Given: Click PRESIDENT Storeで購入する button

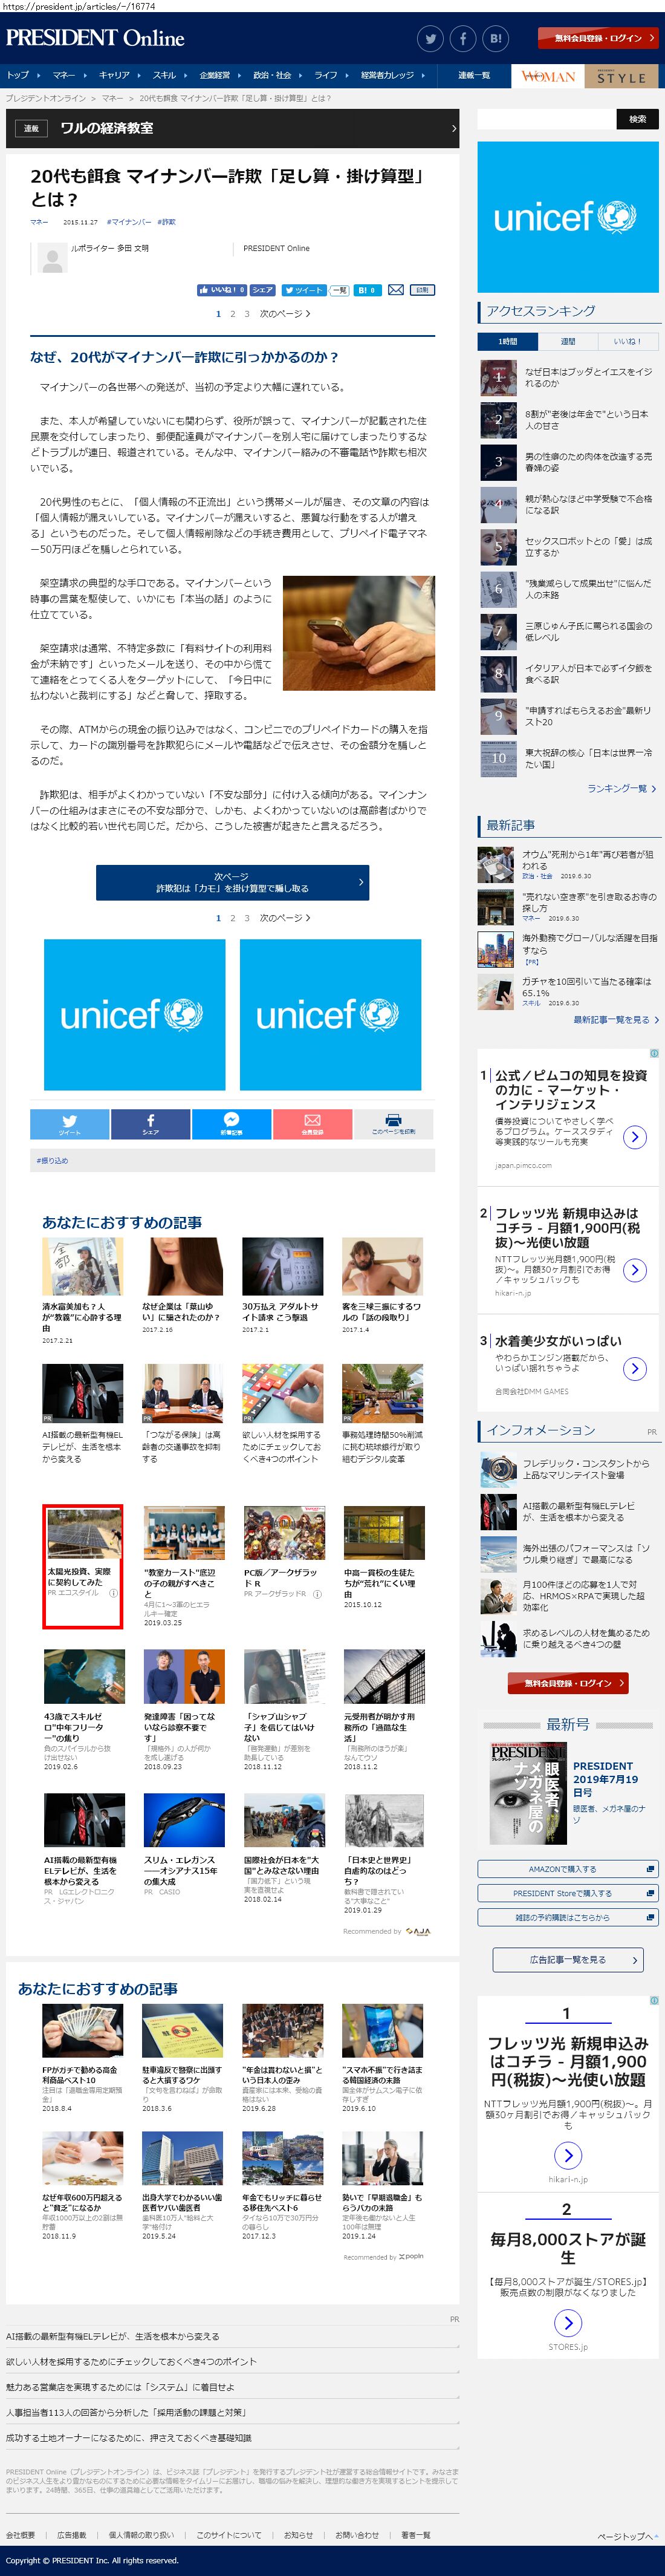Looking at the screenshot, I should click(x=568, y=1893).
